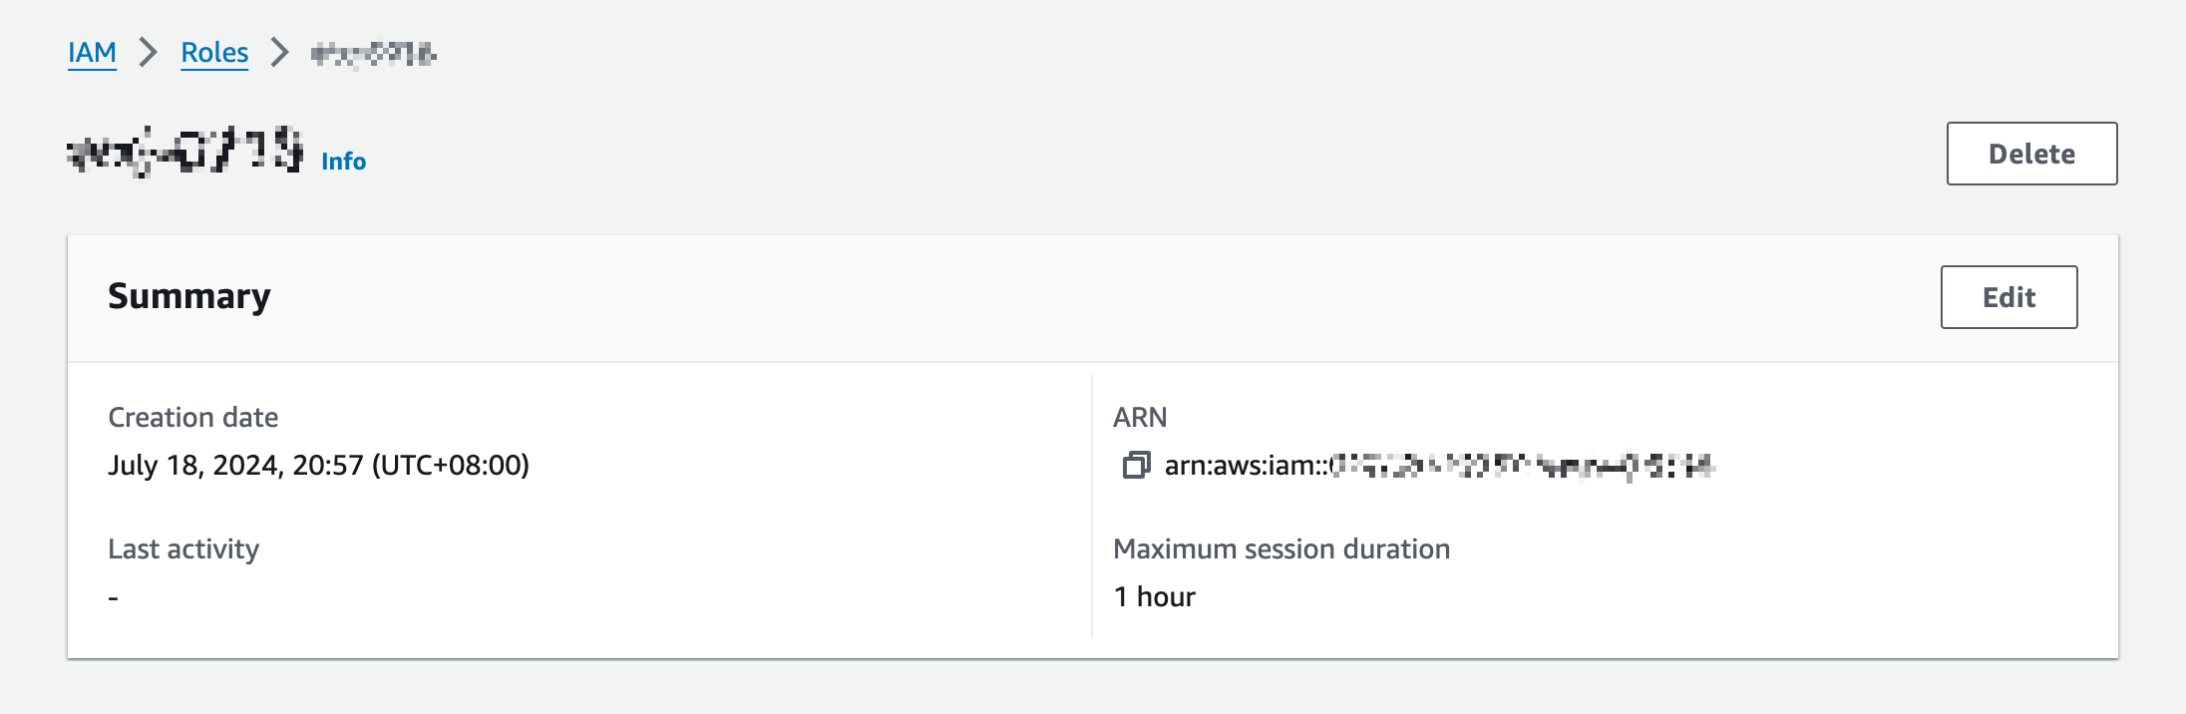This screenshot has width=2186, height=714.
Task: Open the IAM breadcrumb link
Action: [x=92, y=52]
